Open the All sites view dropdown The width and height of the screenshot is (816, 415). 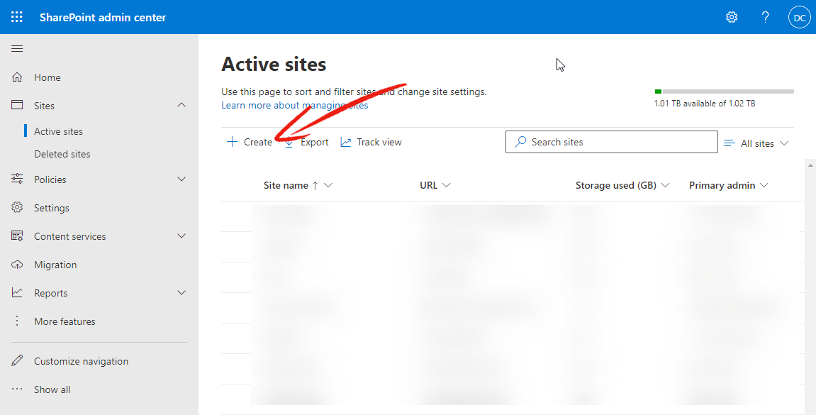point(756,143)
